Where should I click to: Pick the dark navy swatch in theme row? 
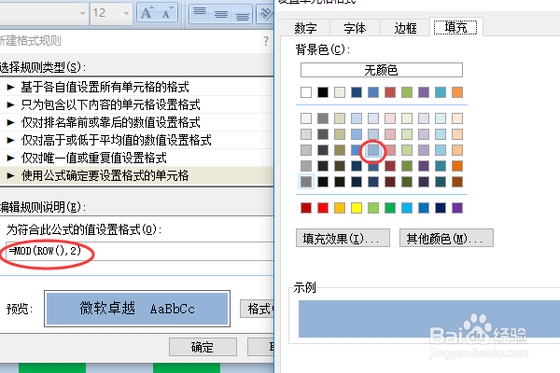357,92
